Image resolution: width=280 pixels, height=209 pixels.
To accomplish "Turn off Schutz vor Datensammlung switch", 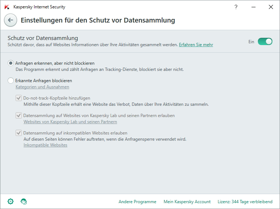I will point(265,41).
